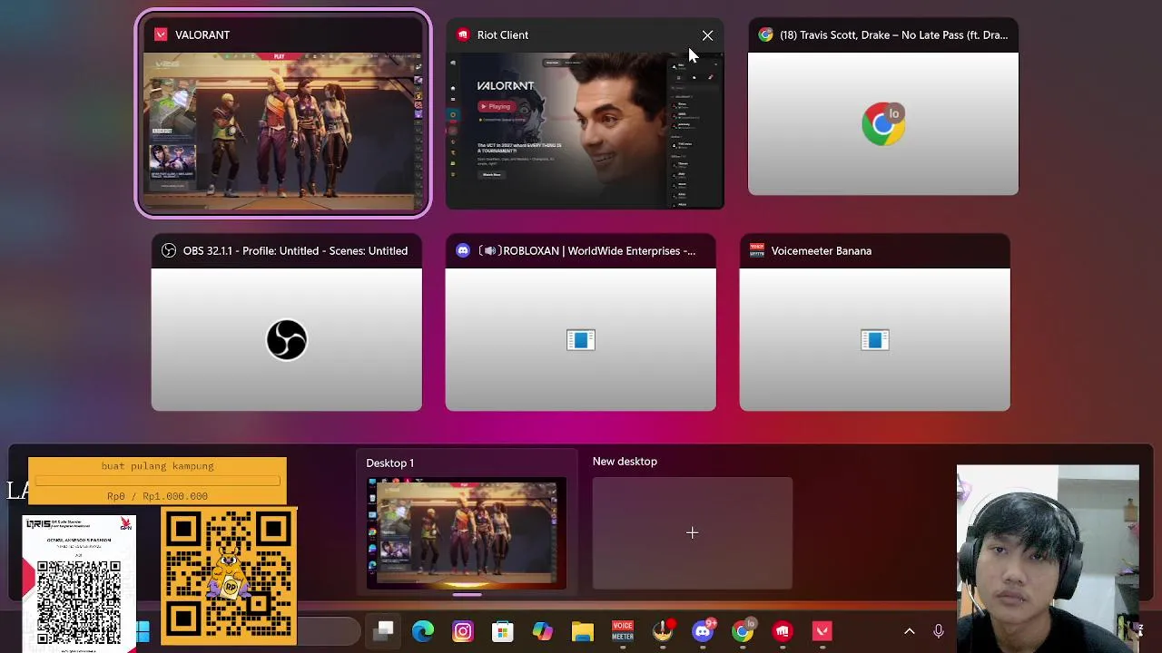Open Voicemeeter from the taskbar
The width and height of the screenshot is (1162, 653).
[623, 630]
